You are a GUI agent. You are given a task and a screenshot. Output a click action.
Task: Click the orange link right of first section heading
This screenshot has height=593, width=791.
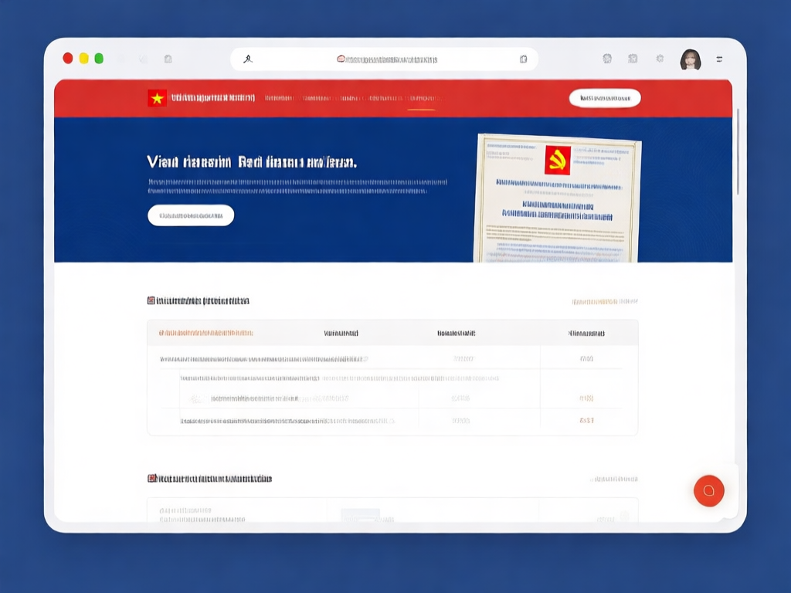coord(604,302)
